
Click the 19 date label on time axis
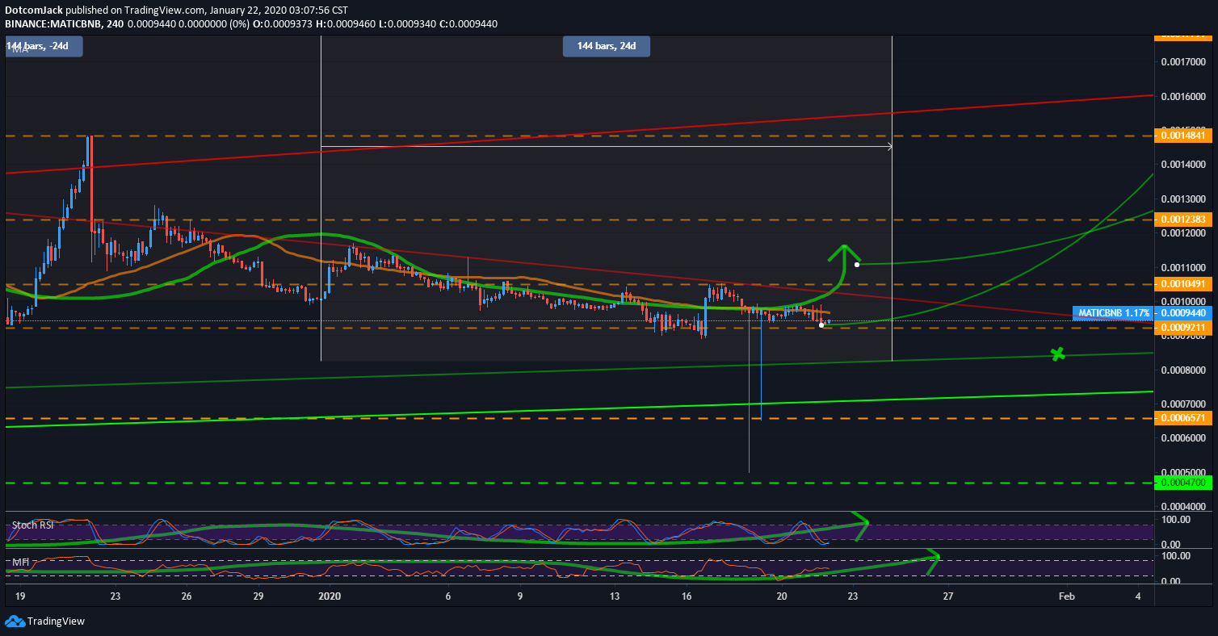click(x=21, y=596)
